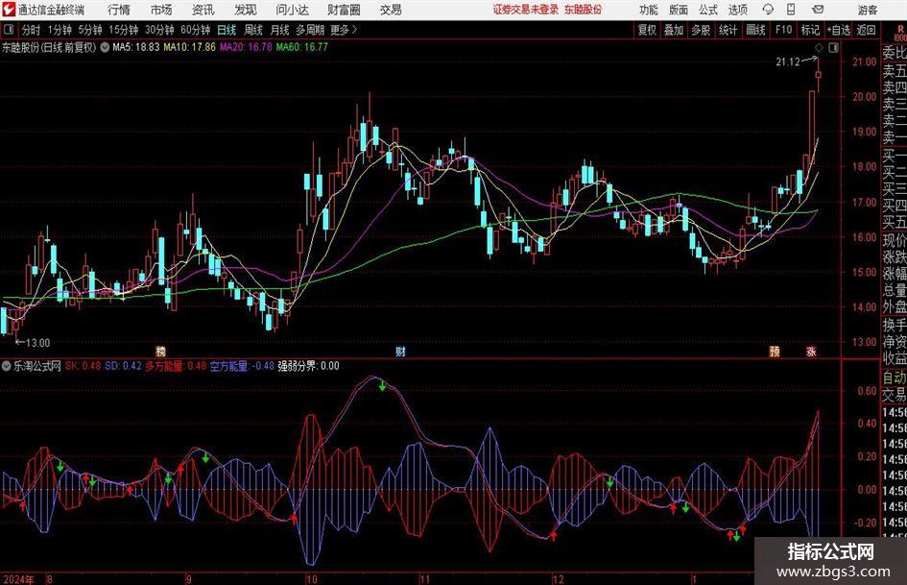Click the 标记 mark button
The image size is (907, 585).
810,30
